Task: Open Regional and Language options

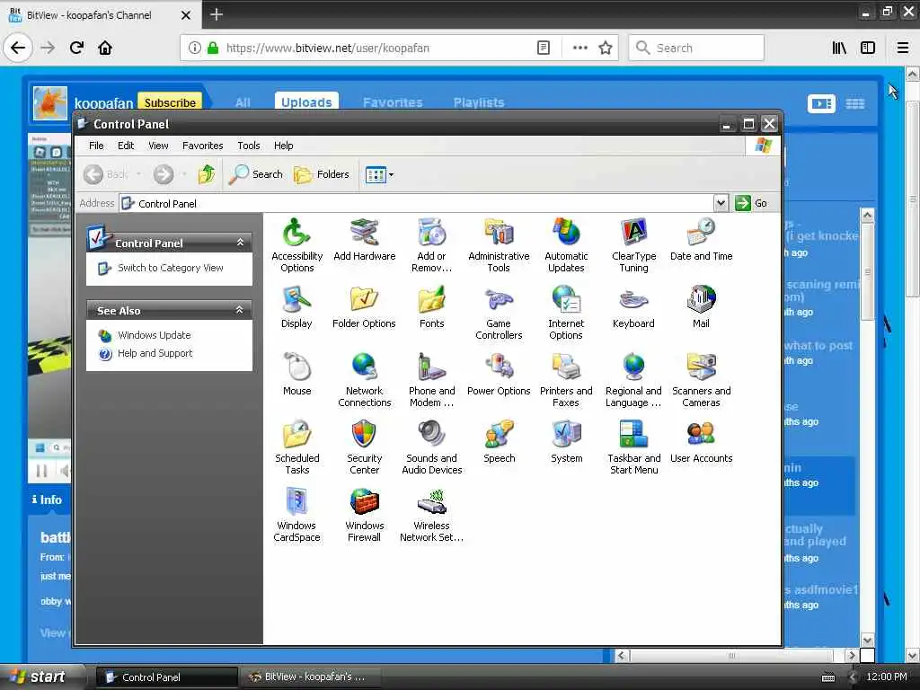Action: pyautogui.click(x=633, y=380)
